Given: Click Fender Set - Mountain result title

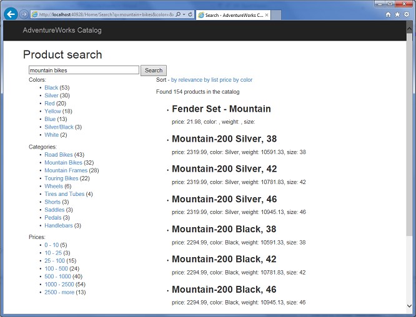Looking at the screenshot, I should tap(222, 109).
